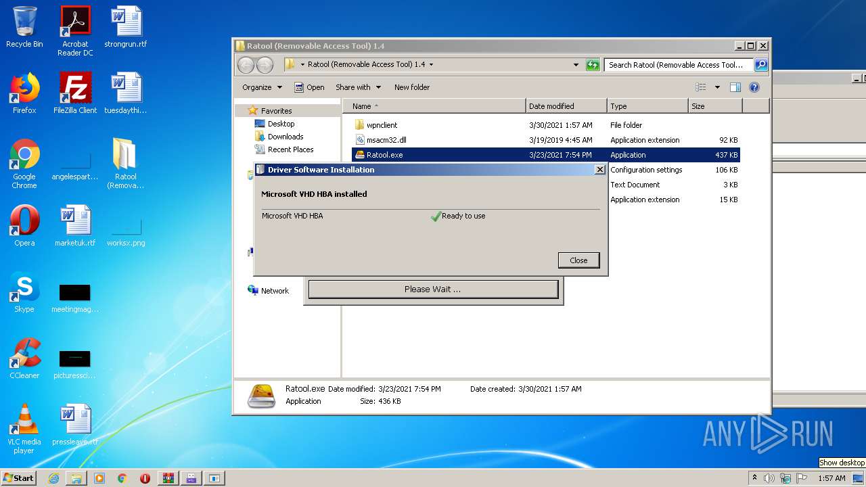The height and width of the screenshot is (487, 866).
Task: Open media player taskbar icon
Action: point(99,478)
